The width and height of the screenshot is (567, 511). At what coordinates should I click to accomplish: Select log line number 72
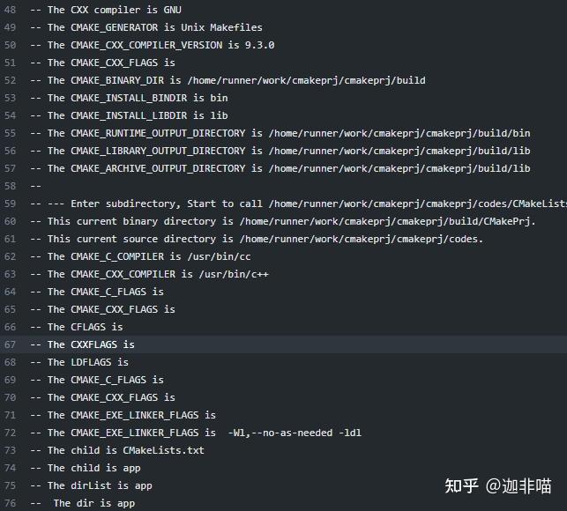(x=10, y=433)
